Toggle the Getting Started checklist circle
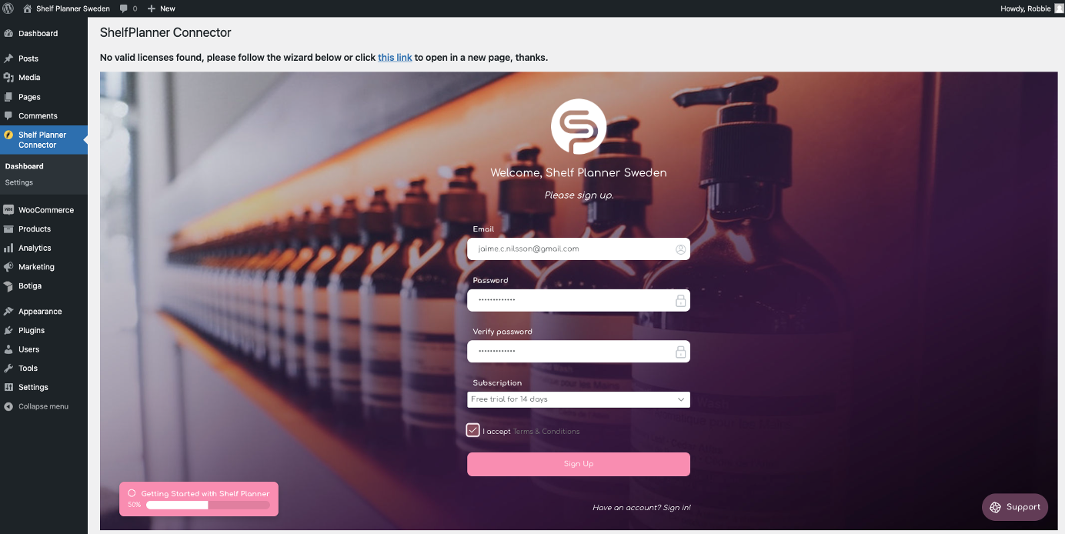 [132, 493]
